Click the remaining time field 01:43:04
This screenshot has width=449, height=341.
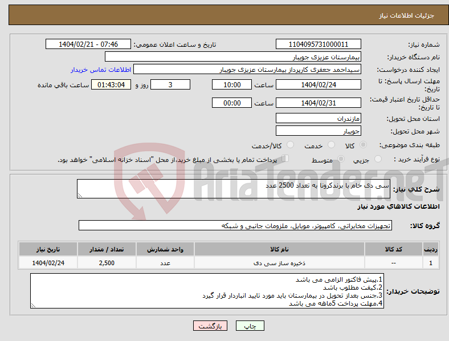click(111, 84)
